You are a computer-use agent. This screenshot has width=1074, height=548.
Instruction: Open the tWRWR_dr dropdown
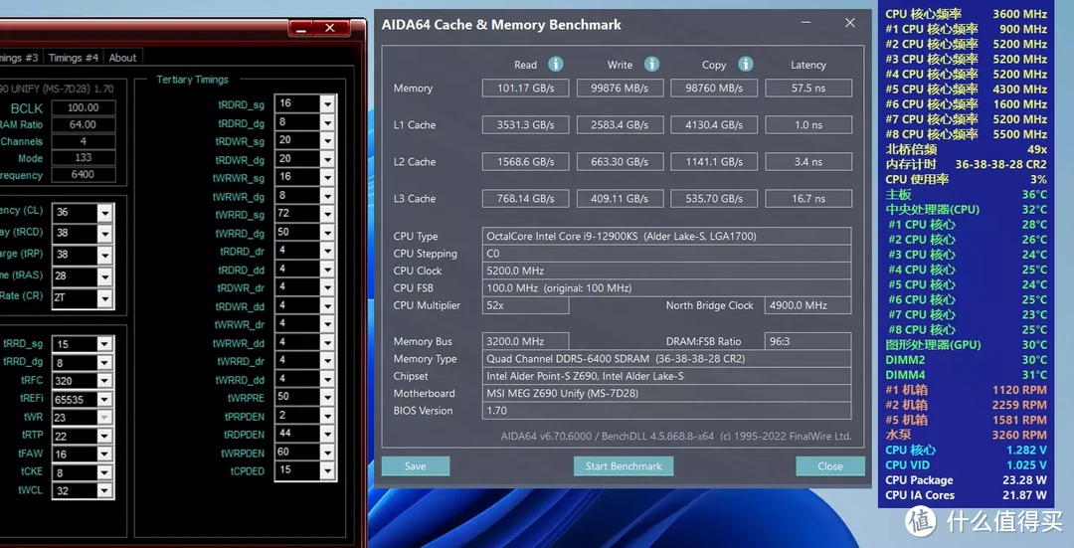click(x=327, y=323)
